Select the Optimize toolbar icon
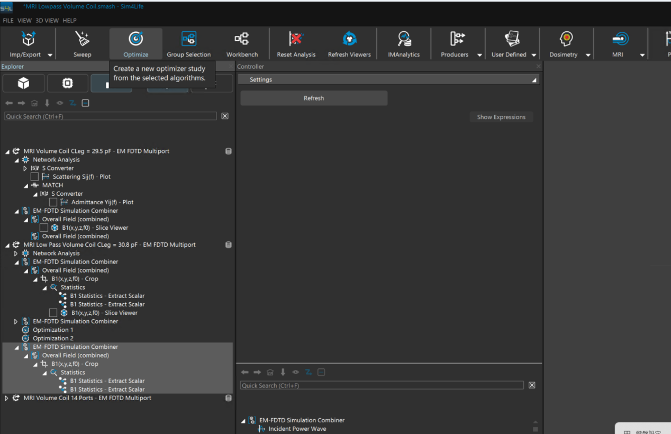This screenshot has width=671, height=434. [x=136, y=39]
